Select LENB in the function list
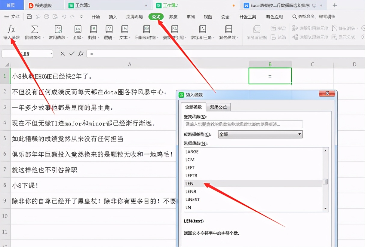The image size is (365, 247). (x=253, y=191)
